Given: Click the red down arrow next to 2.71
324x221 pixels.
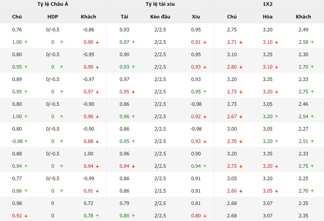Looking at the screenshot, I should tap(241, 42).
